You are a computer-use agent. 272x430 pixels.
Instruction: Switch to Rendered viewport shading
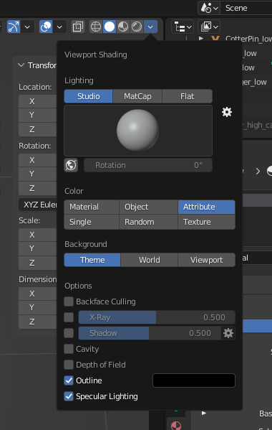click(137, 27)
